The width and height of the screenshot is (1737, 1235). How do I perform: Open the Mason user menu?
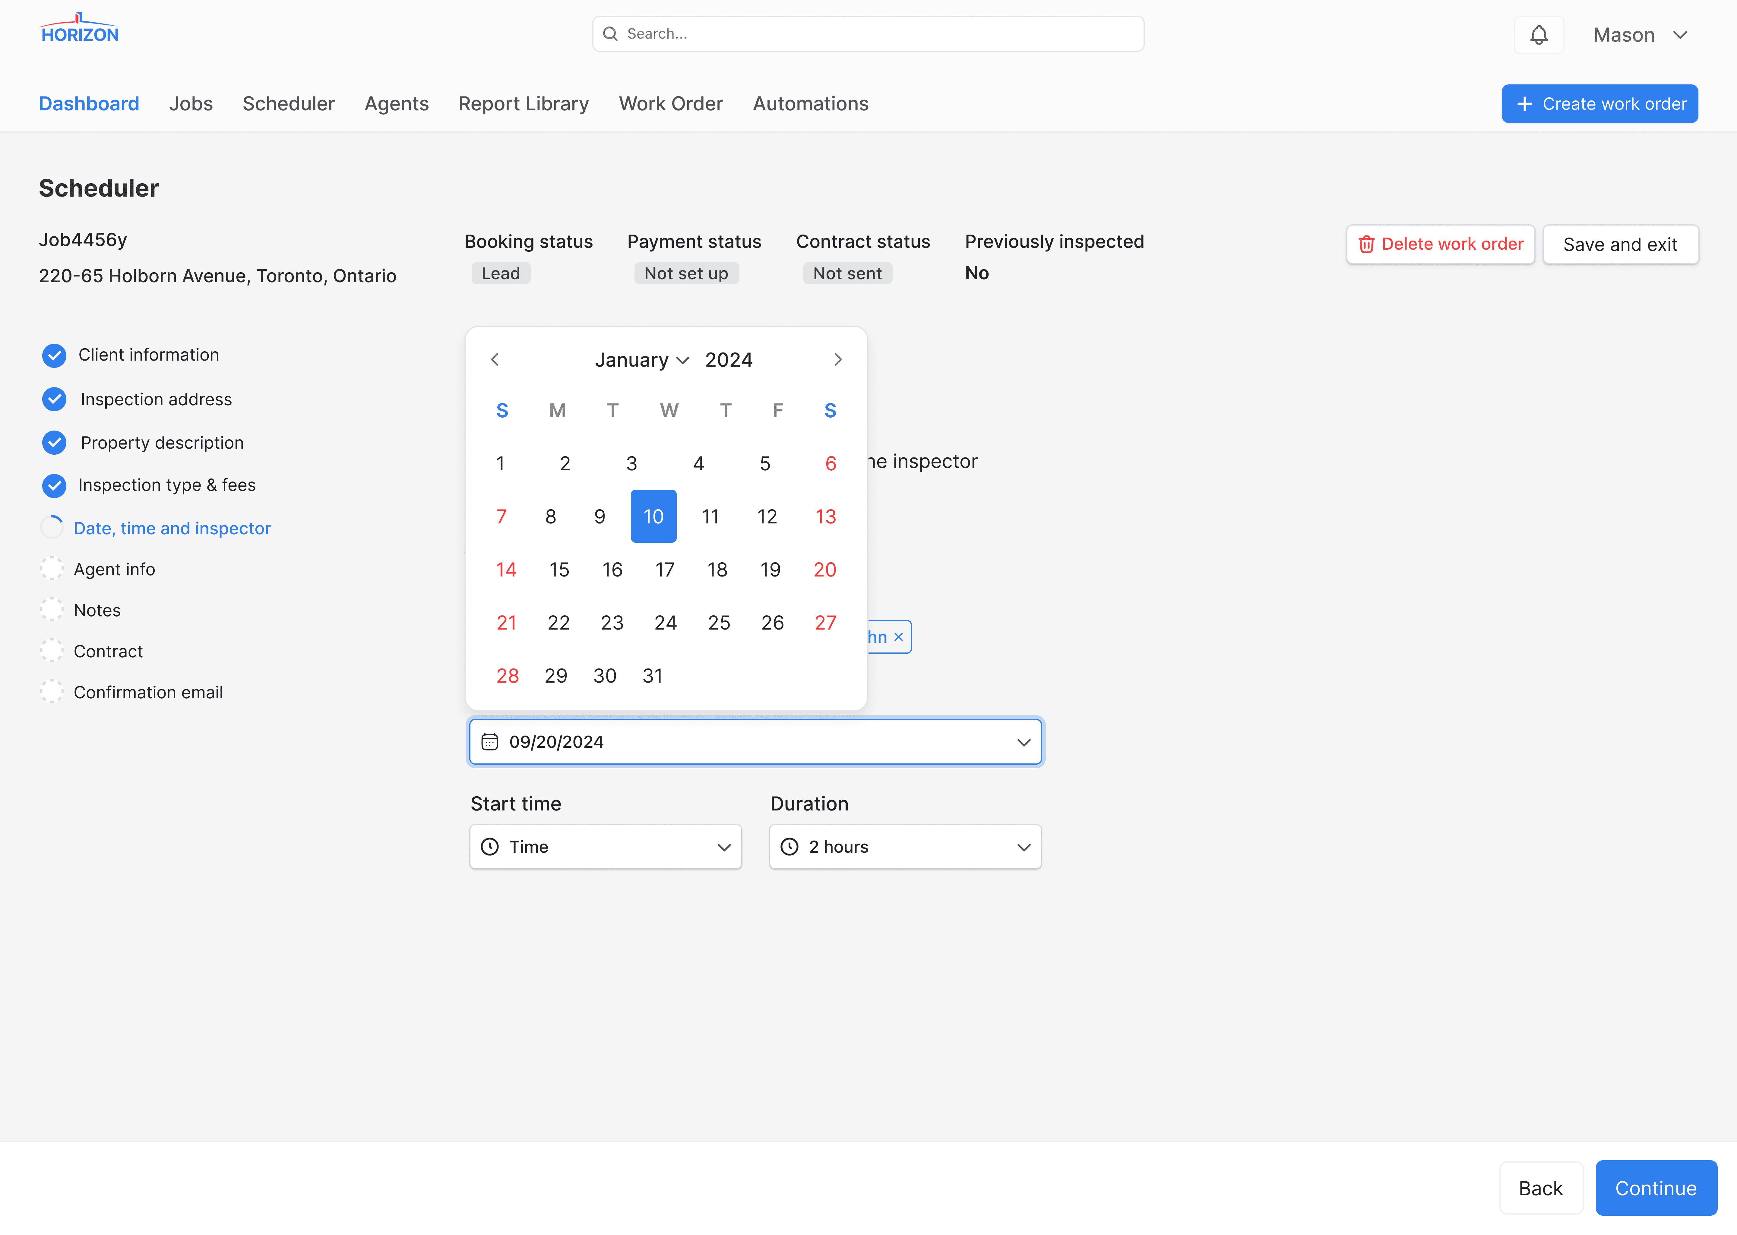(1640, 35)
